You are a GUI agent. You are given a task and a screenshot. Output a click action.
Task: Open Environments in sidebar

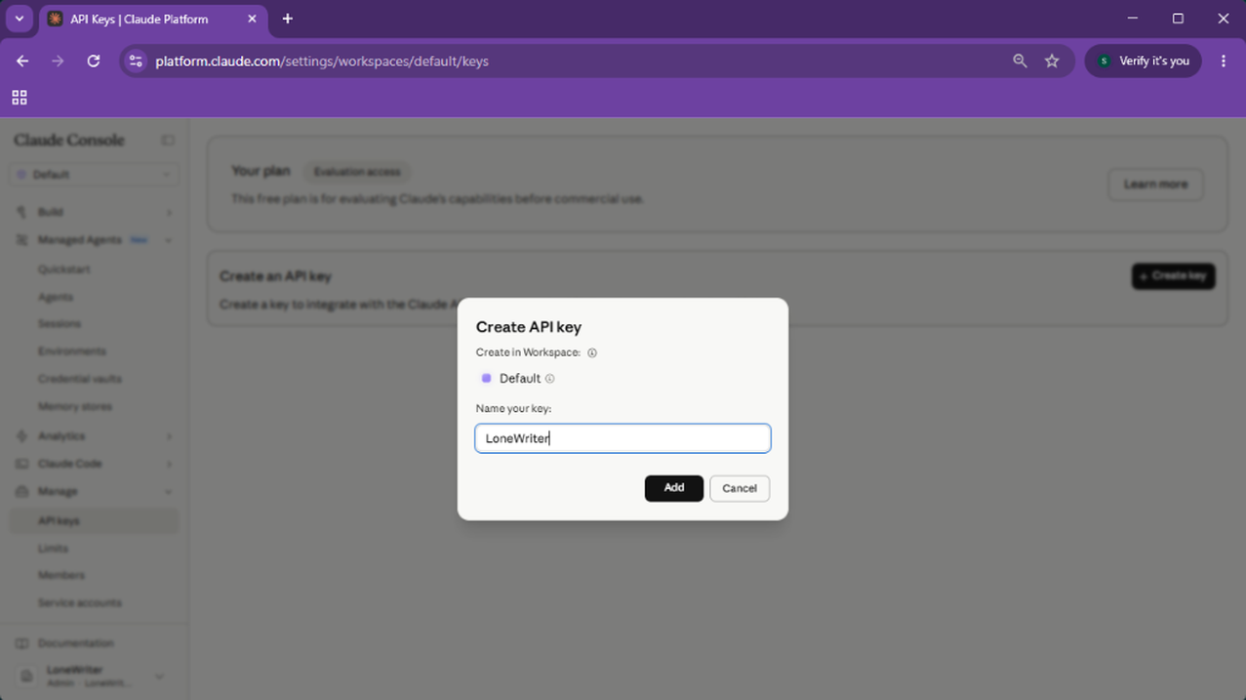pos(72,351)
